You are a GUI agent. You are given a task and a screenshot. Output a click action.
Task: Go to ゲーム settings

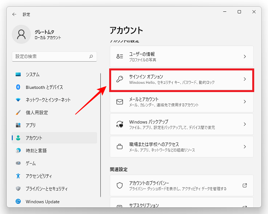54,163
